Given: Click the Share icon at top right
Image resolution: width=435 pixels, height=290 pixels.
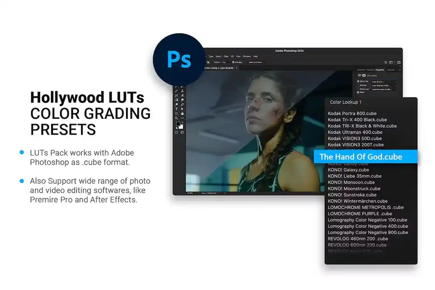Looking at the screenshot, I should click(399, 62).
